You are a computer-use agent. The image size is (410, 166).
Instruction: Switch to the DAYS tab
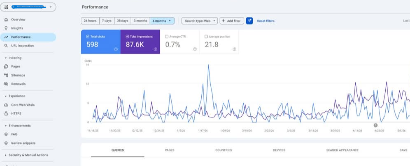coord(403,150)
